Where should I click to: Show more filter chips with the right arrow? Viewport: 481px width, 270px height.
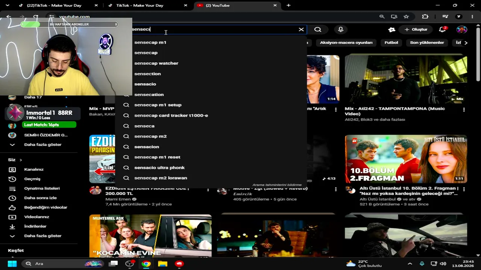click(x=466, y=43)
